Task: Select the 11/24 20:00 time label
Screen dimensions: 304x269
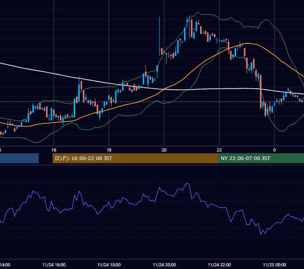Action: coord(164,265)
